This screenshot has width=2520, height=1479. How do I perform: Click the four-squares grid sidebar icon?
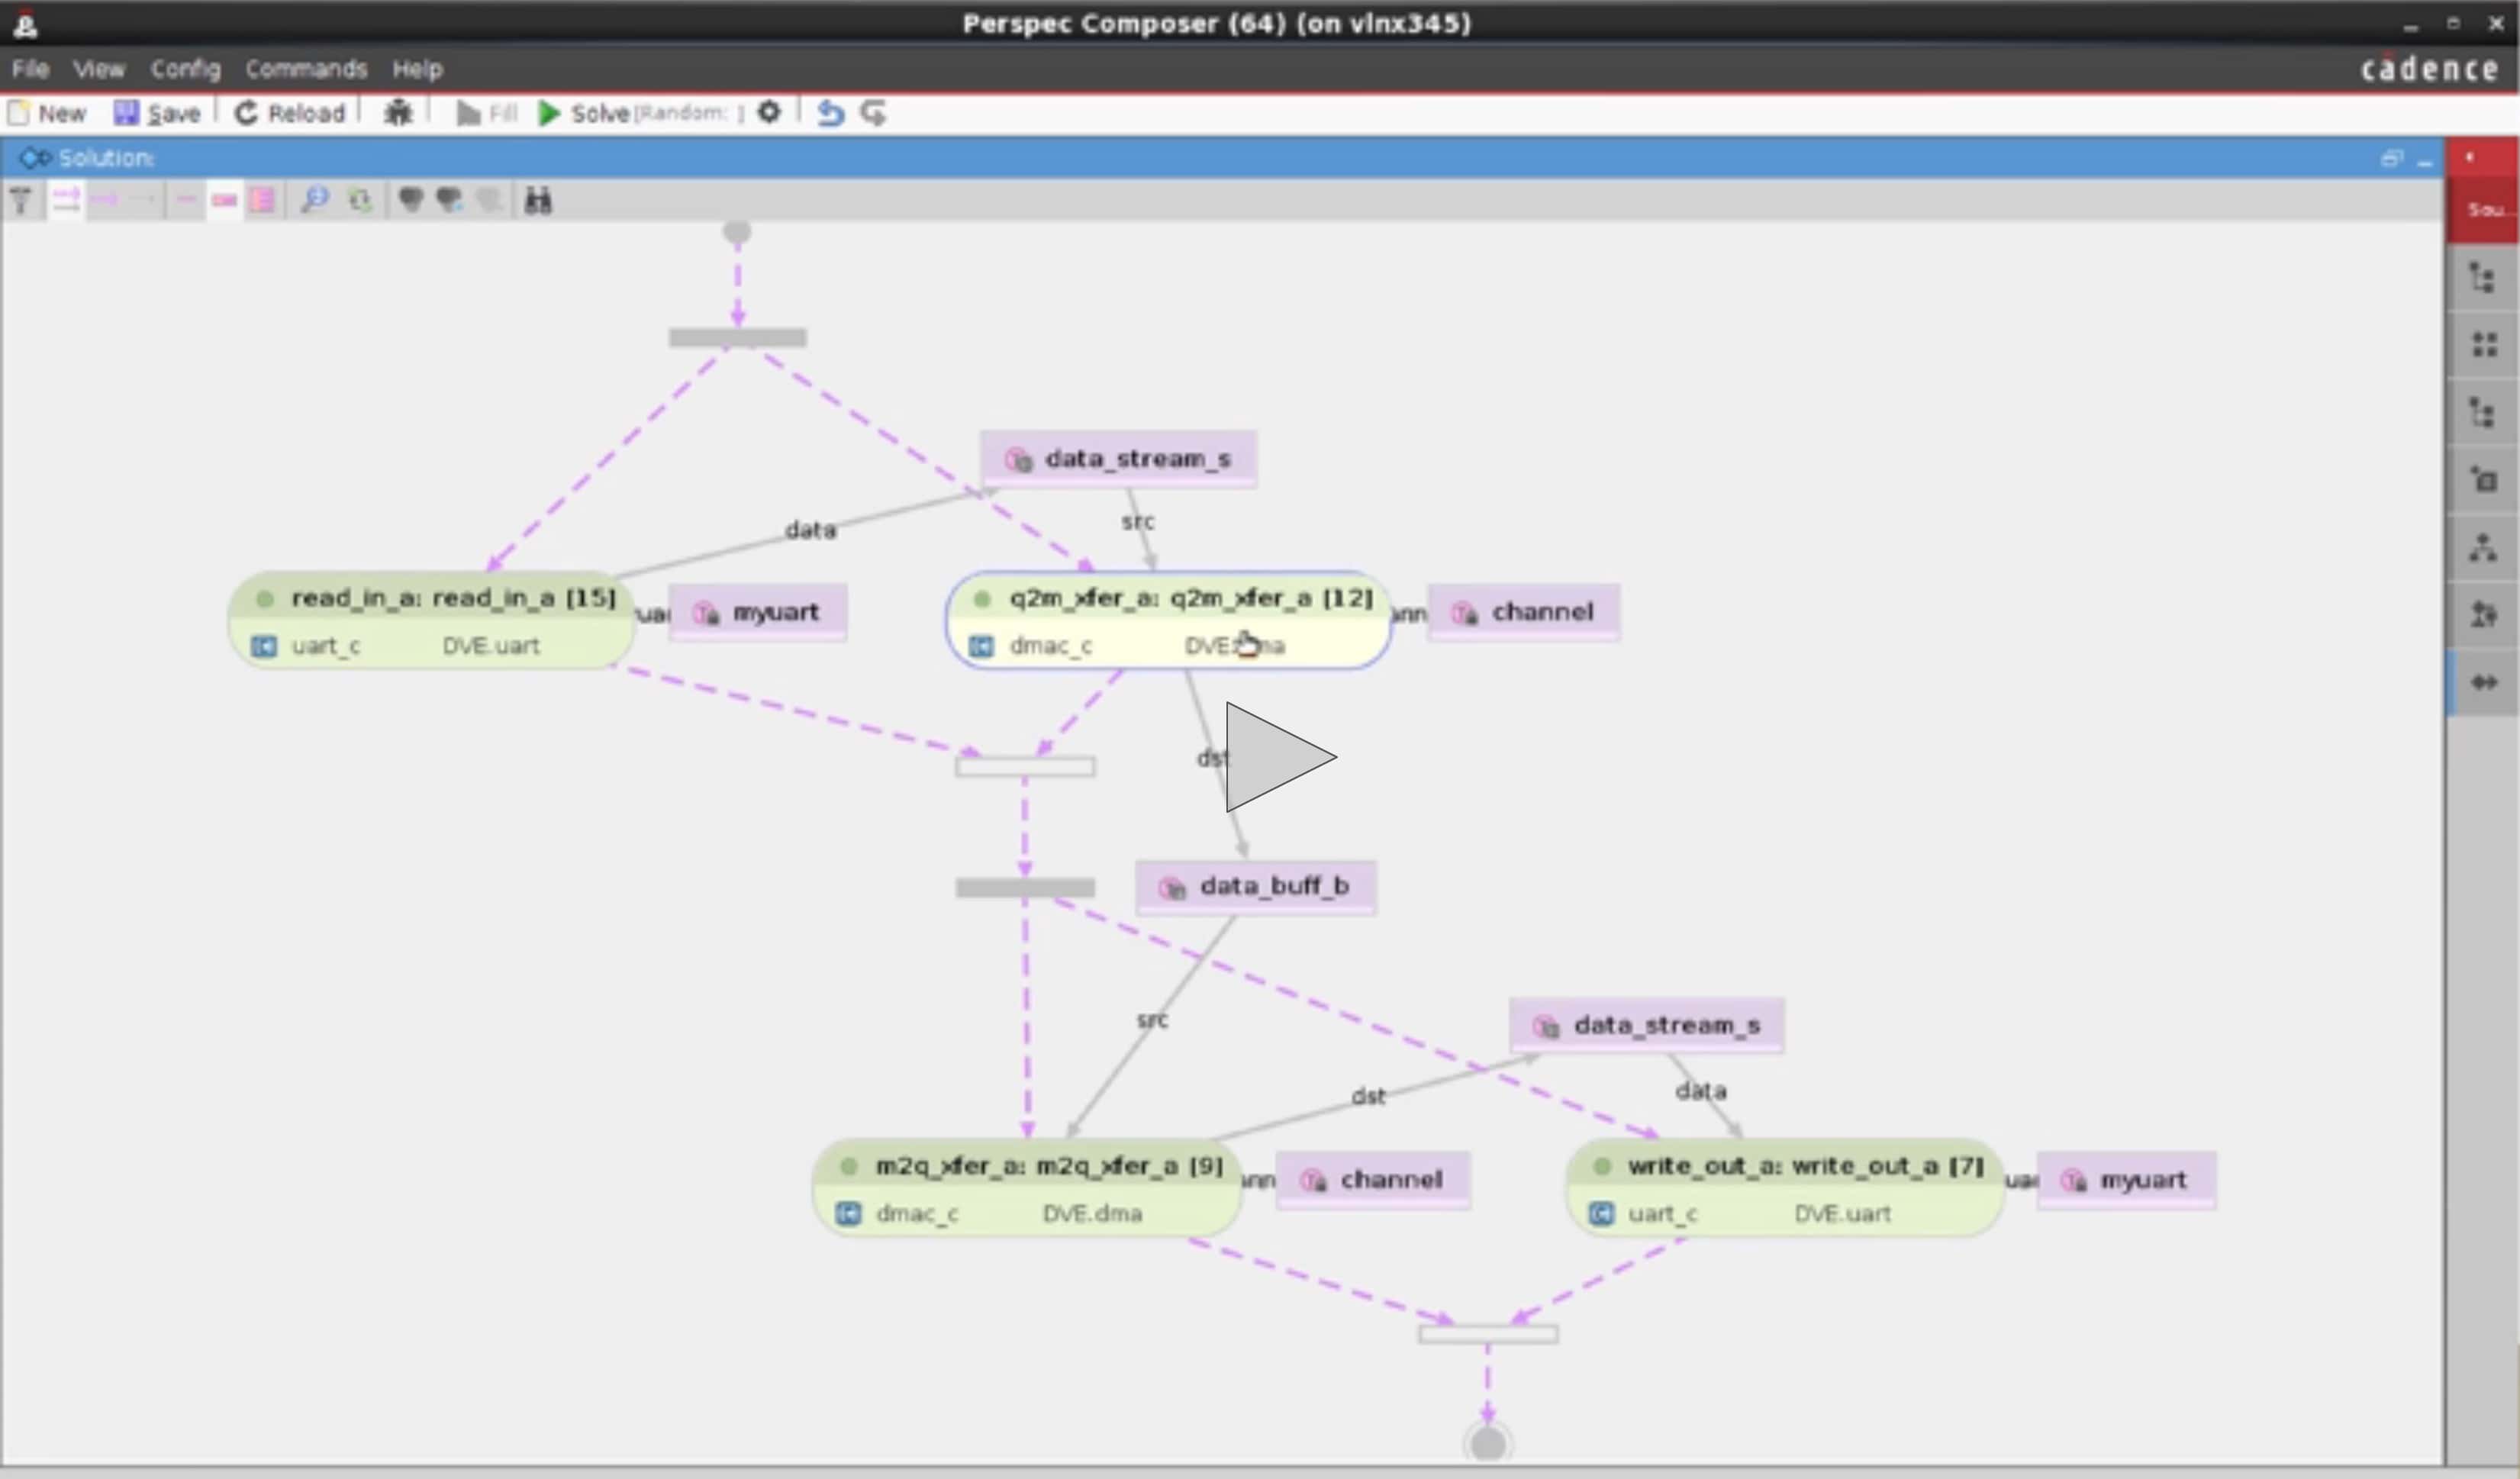[2485, 345]
